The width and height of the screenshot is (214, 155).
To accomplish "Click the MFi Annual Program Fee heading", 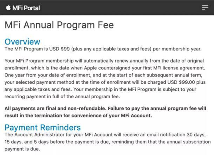I will click(59, 25).
